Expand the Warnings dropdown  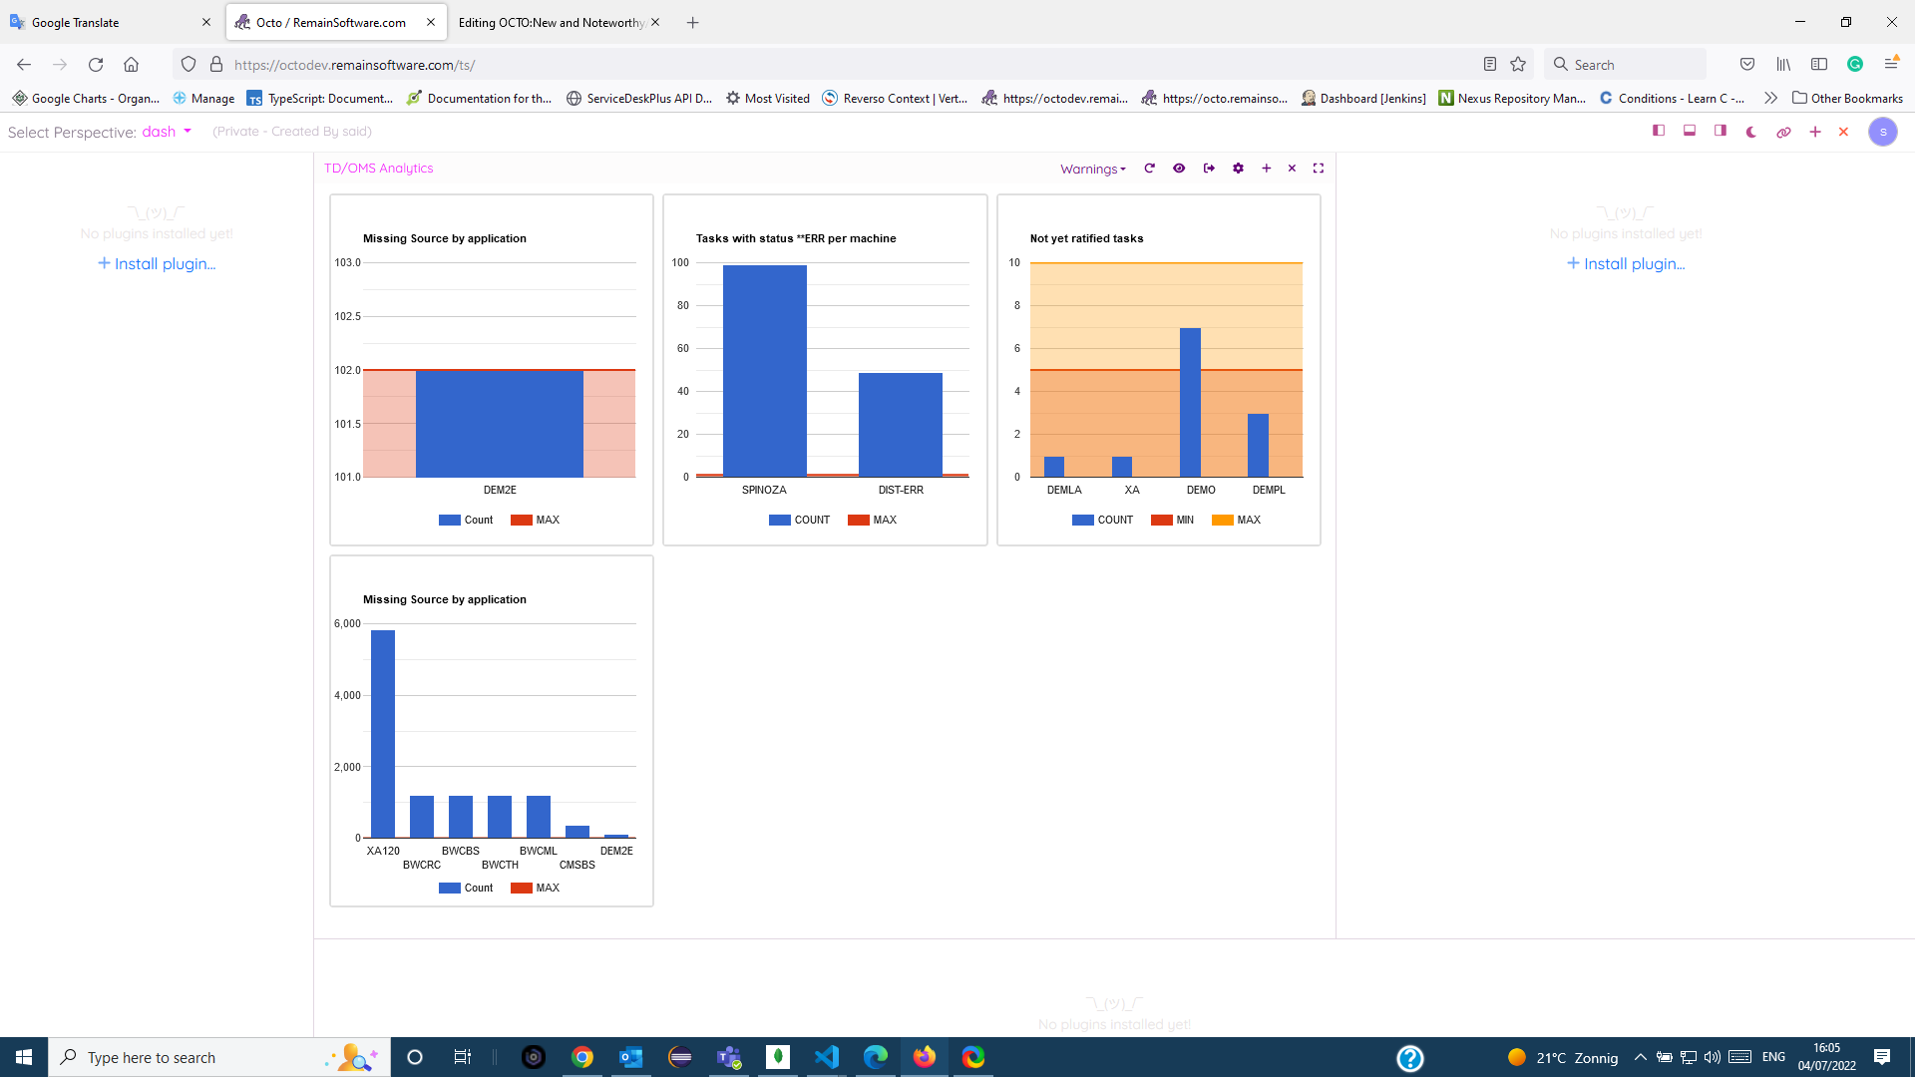click(x=1092, y=170)
